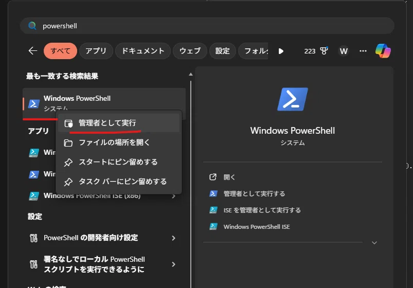
Task: Expand the chevron for PowerShell の開発者向け設定
Action: click(173, 238)
